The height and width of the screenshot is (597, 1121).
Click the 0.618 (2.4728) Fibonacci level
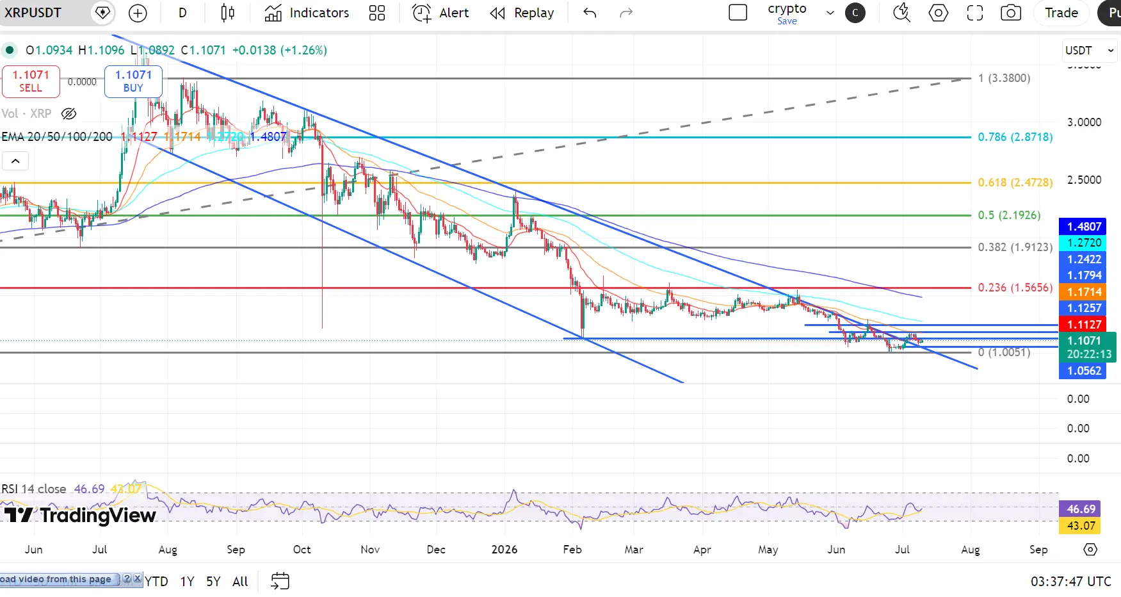pyautogui.click(x=1015, y=183)
